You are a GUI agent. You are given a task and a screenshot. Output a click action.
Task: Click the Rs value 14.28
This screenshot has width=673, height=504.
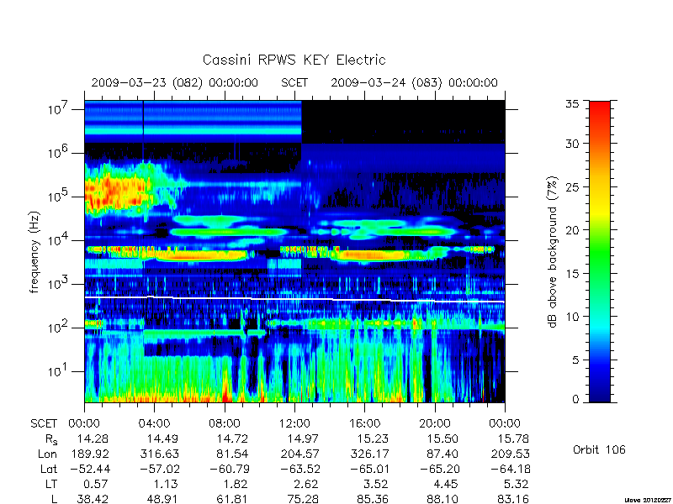pyautogui.click(x=93, y=439)
